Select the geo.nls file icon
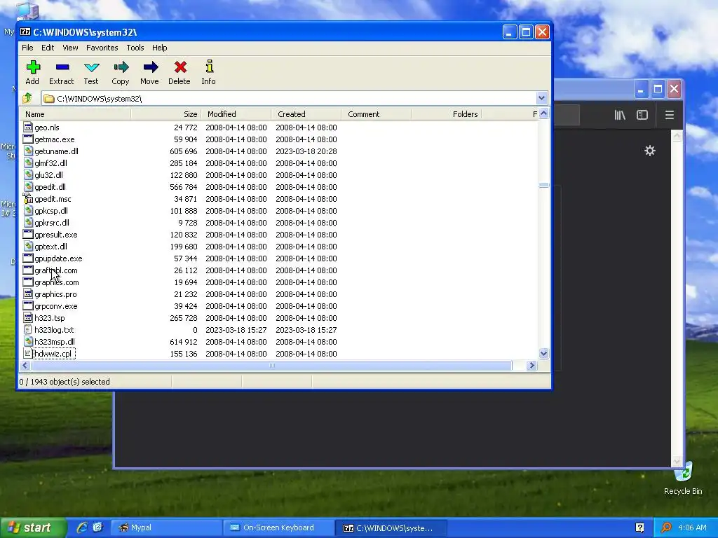 click(28, 127)
